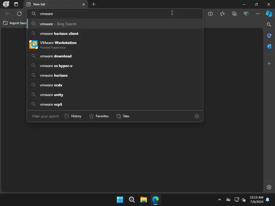
Task: Open Settings and more ellipsis menu
Action: point(258,14)
